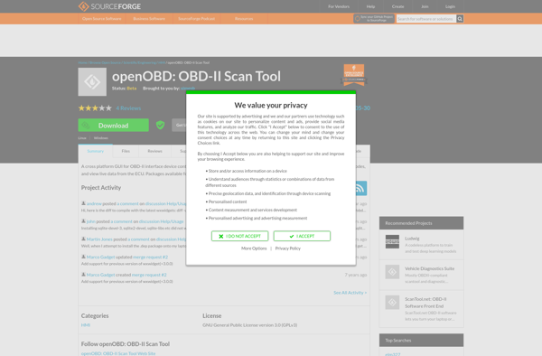Click Create in the header
The height and width of the screenshot is (356, 542).
(397, 6)
